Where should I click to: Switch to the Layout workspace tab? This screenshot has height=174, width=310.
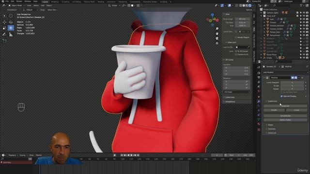click(x=45, y=2)
